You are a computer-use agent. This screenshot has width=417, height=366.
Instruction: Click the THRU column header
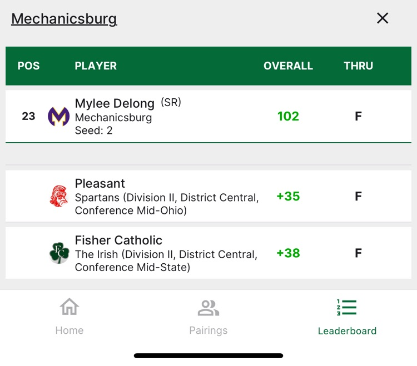point(358,66)
